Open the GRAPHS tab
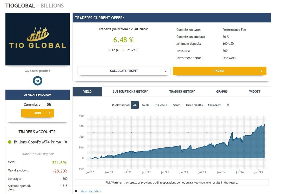The image size is (283, 194). [222, 92]
